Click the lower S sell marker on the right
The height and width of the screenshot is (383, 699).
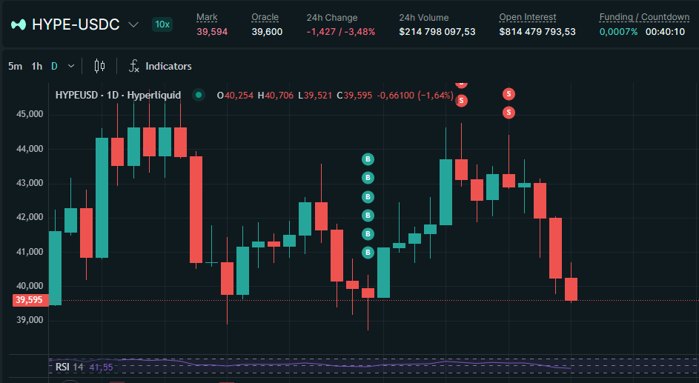[x=508, y=113]
